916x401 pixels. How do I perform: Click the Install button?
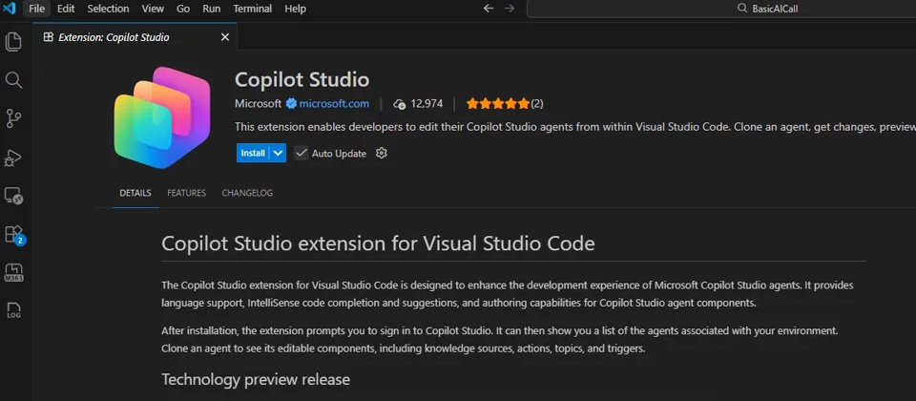pos(253,153)
